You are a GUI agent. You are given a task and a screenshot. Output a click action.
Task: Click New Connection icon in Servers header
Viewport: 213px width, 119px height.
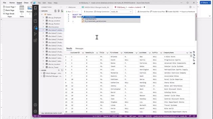[56, 11]
